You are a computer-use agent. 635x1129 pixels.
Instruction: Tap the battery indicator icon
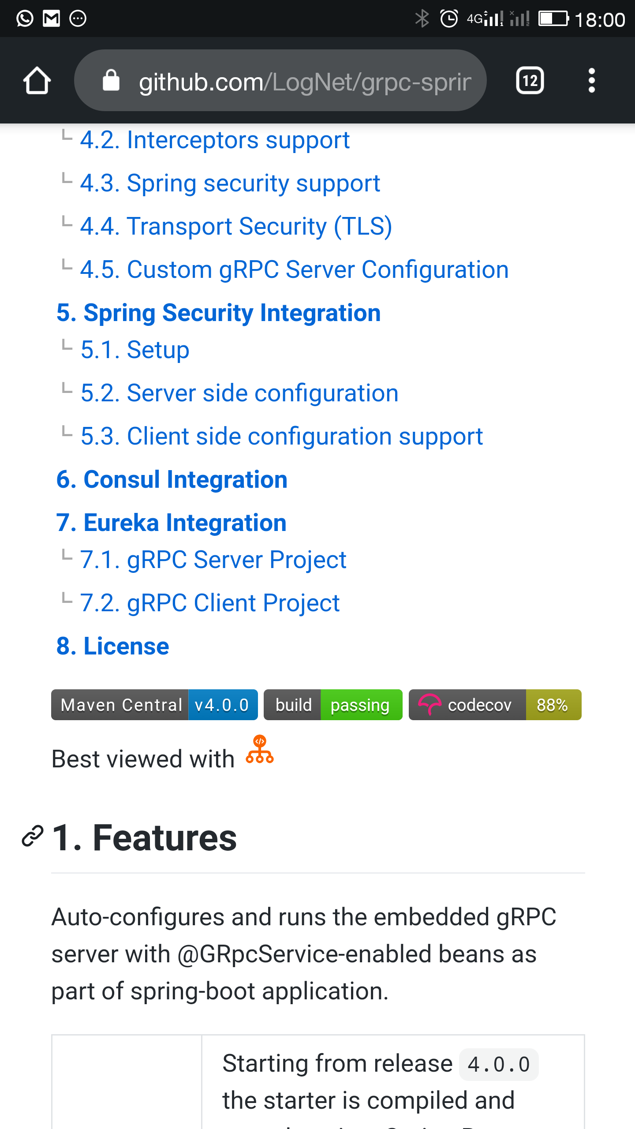(553, 19)
